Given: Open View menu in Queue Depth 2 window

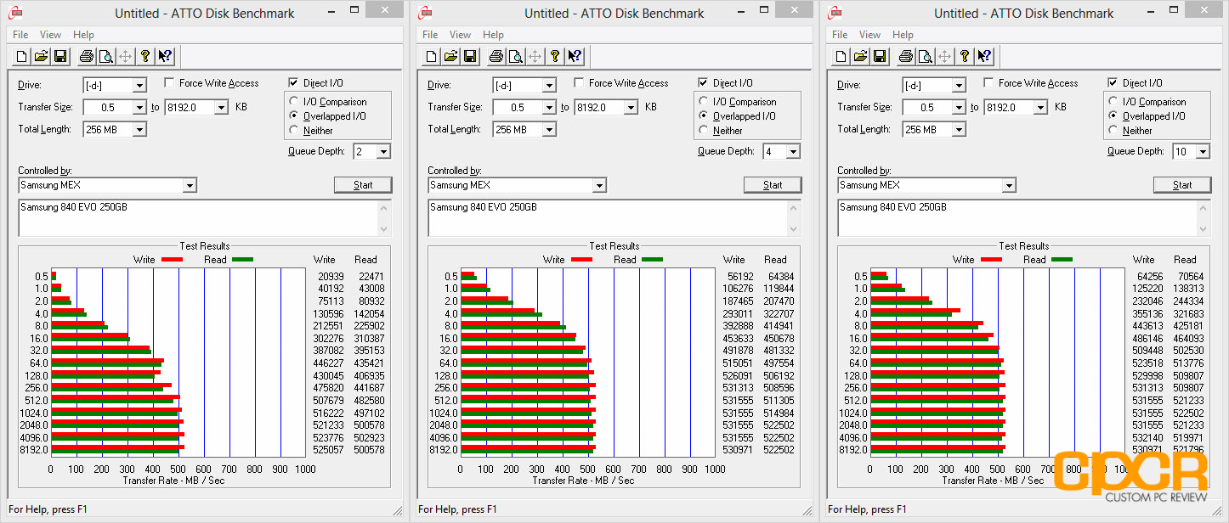Looking at the screenshot, I should point(50,35).
